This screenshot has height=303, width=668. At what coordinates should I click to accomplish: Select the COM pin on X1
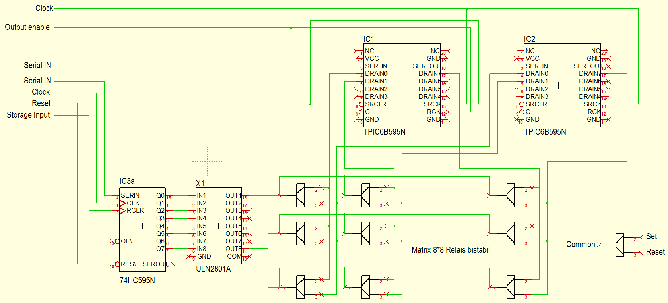tap(234, 257)
